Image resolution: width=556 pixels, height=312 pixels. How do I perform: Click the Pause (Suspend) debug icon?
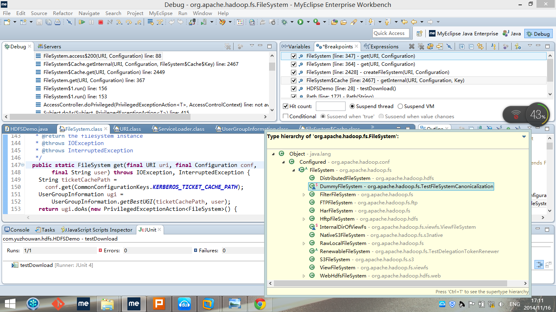coord(91,22)
